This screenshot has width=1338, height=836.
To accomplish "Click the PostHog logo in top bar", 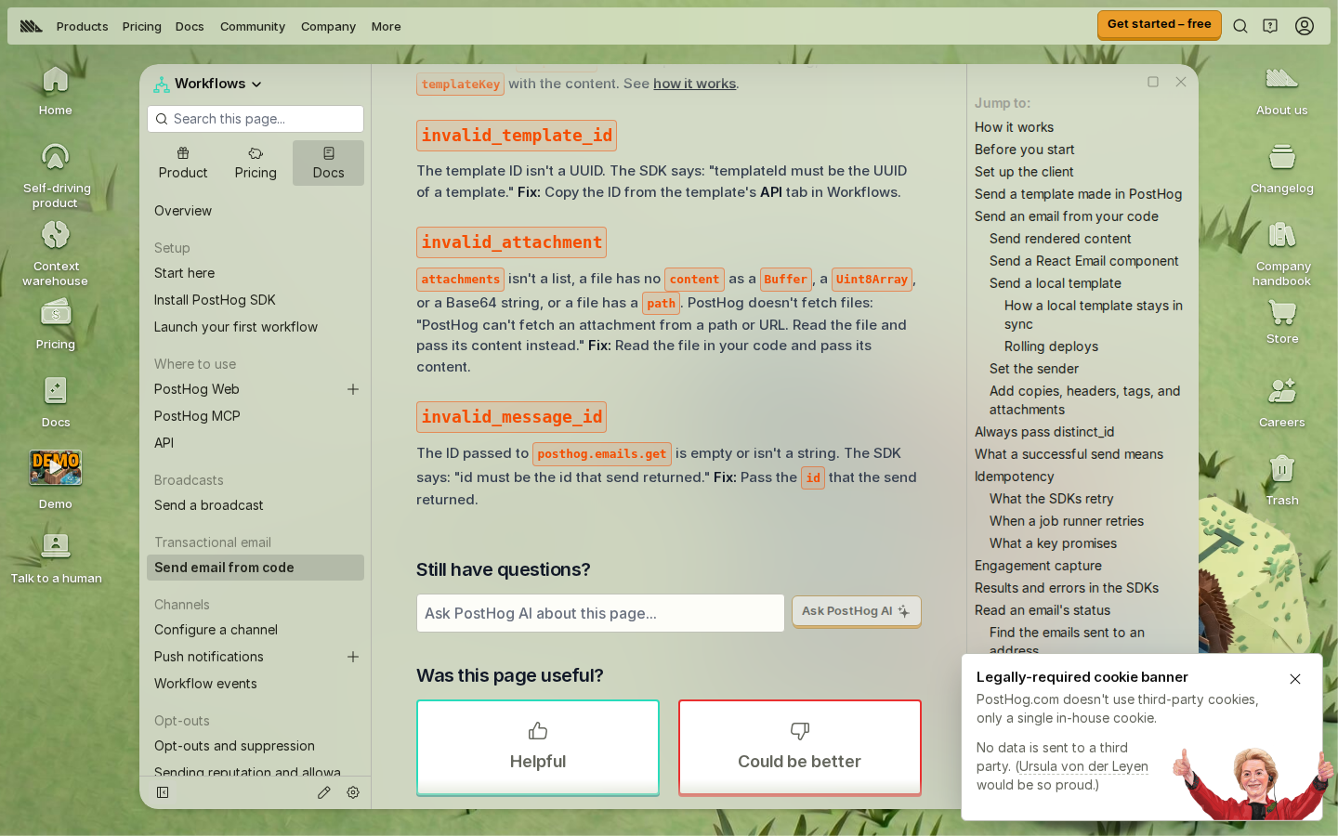I will [x=32, y=26].
